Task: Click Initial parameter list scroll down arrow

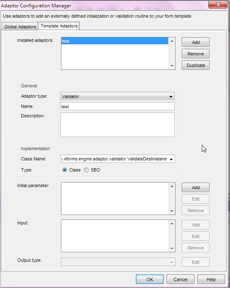Action: pos(172,211)
